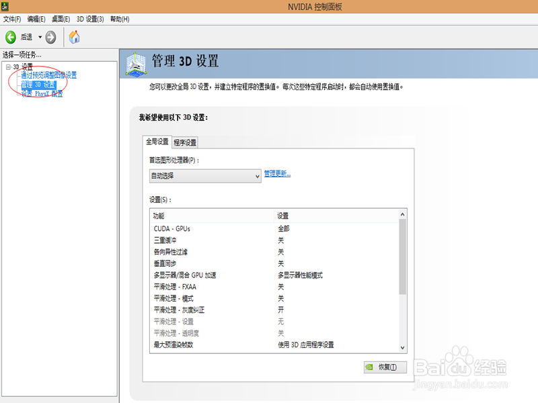
Task: Open back history dropdown arrow
Action: click(x=40, y=37)
